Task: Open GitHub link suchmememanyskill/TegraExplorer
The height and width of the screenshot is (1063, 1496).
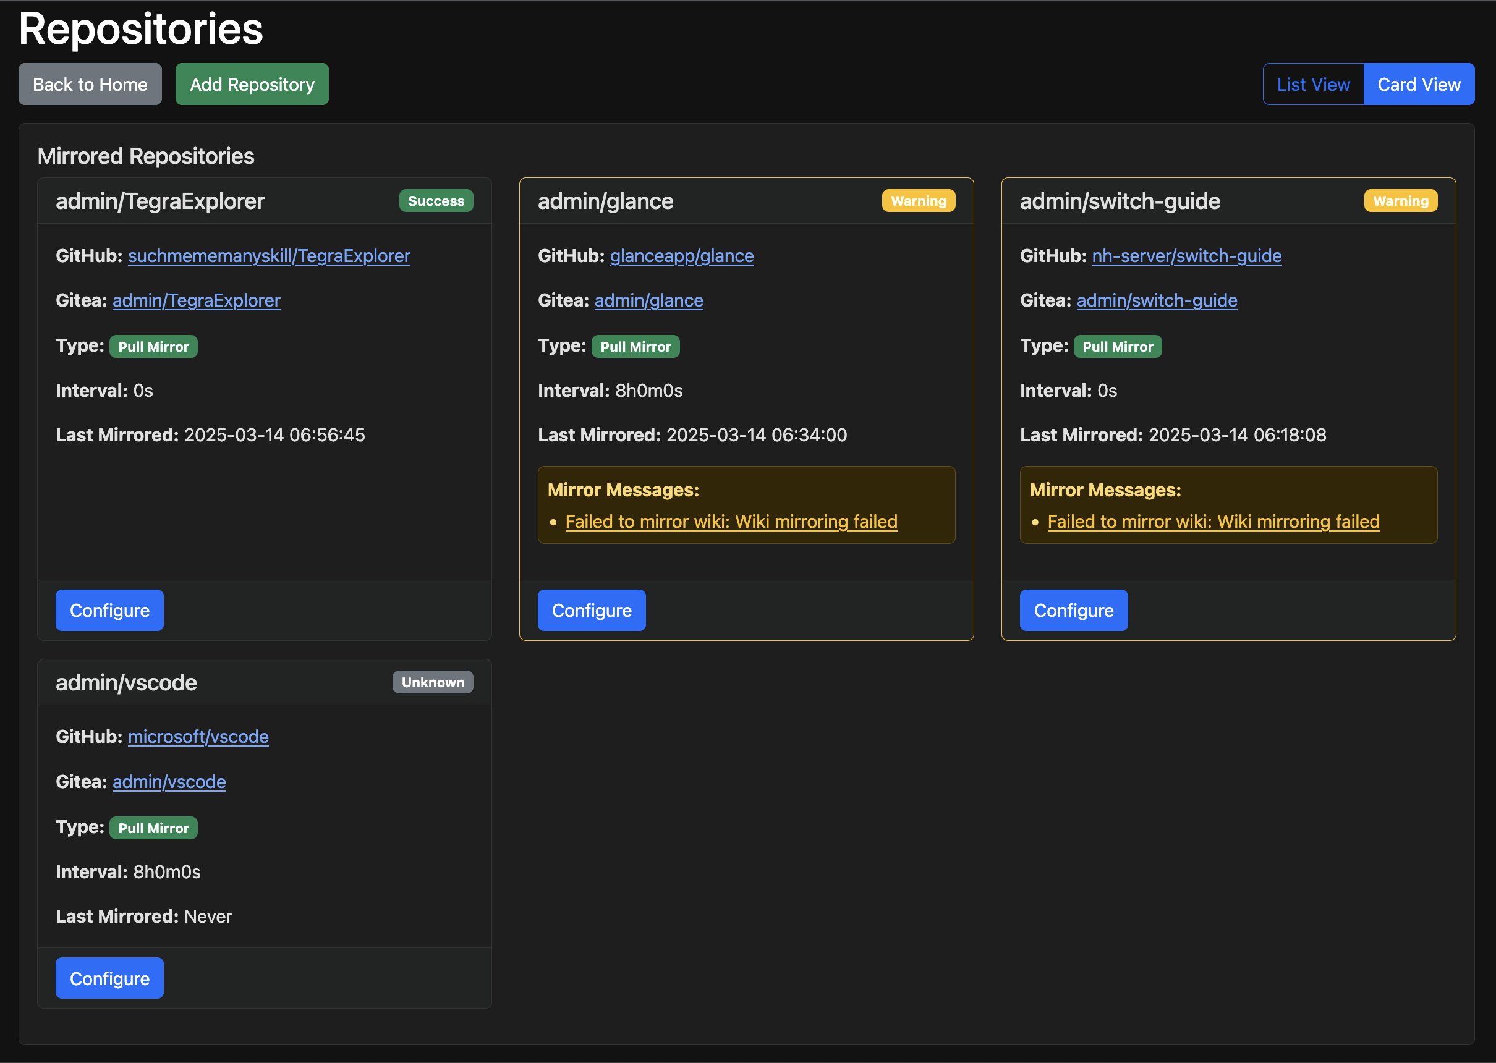Action: (x=269, y=256)
